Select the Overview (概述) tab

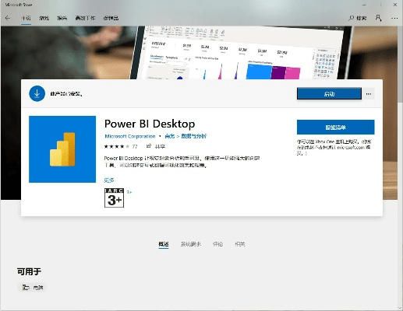164,244
